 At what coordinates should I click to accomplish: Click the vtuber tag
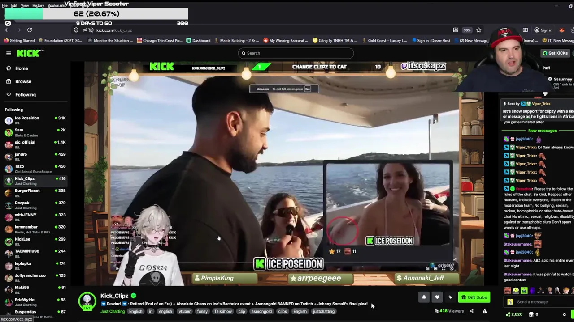pyautogui.click(x=185, y=312)
